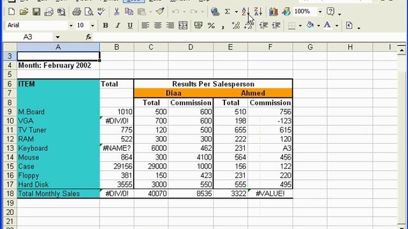Click the Name Box showing A3

(28, 37)
